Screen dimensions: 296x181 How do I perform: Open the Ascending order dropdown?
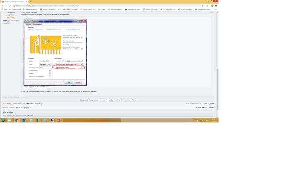click(128, 100)
